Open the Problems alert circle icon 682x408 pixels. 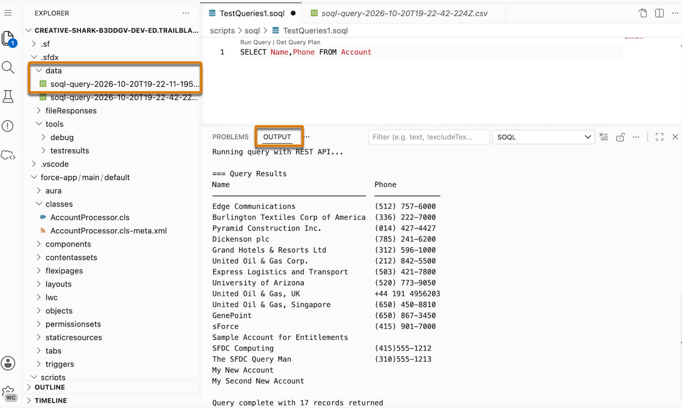coord(8,126)
